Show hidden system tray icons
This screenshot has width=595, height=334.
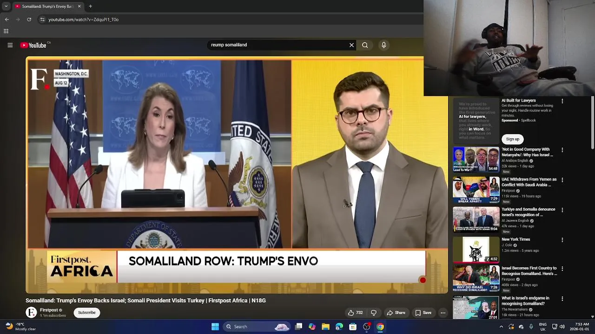(501, 327)
